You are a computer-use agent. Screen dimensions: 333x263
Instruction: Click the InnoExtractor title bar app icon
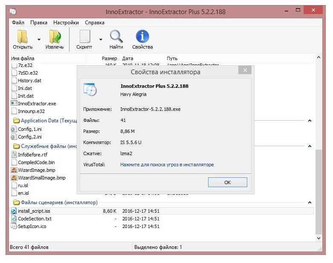13,11
